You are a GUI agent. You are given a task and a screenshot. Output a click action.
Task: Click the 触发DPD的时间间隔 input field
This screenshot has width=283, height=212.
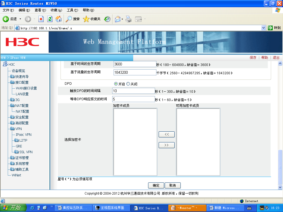(133, 91)
